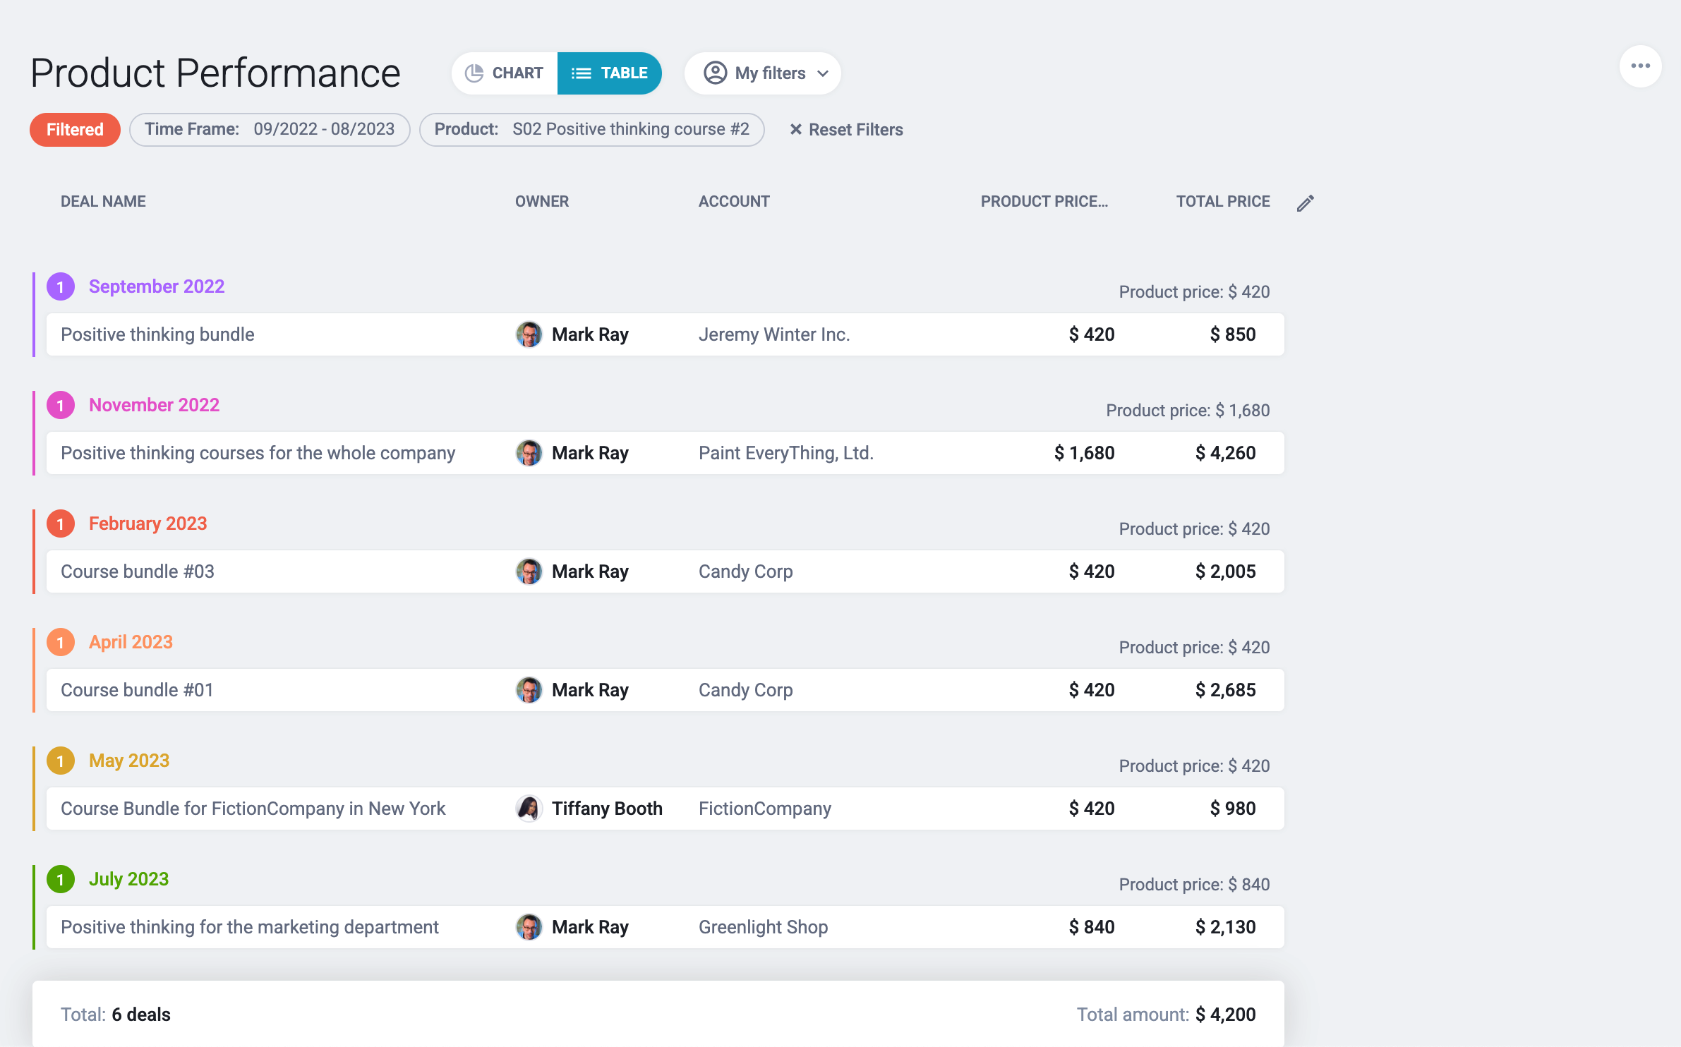Click the Paint EveryThing, Ltd. account
The image size is (1681, 1047).
pos(786,453)
